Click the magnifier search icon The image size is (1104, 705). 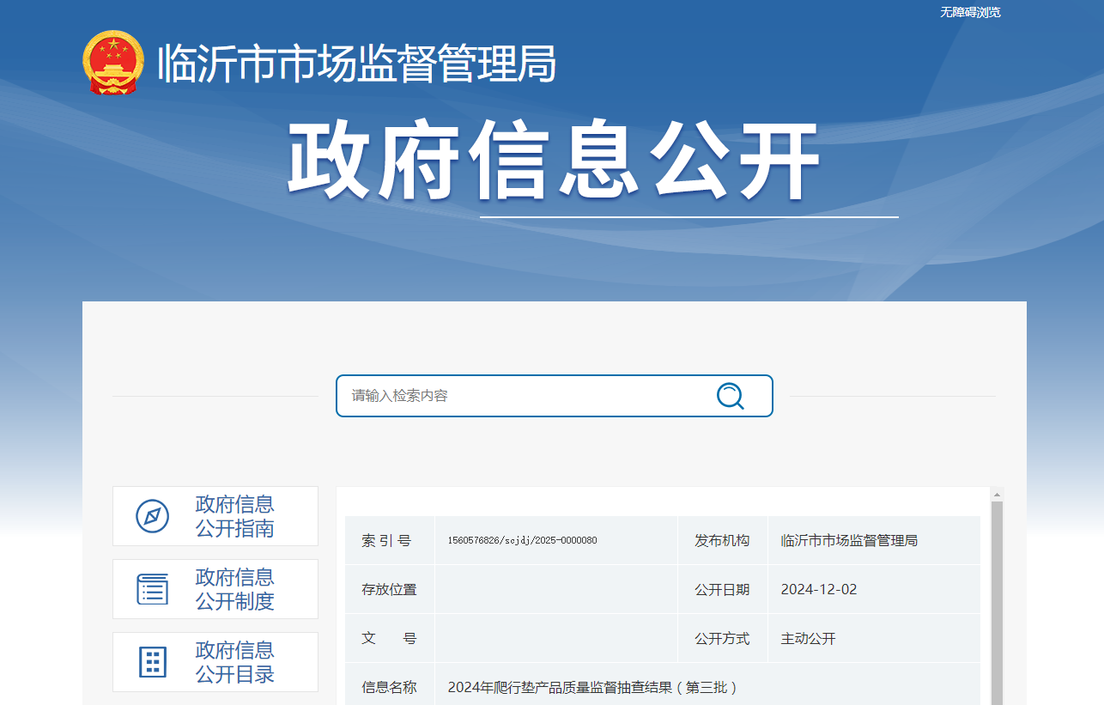point(730,396)
